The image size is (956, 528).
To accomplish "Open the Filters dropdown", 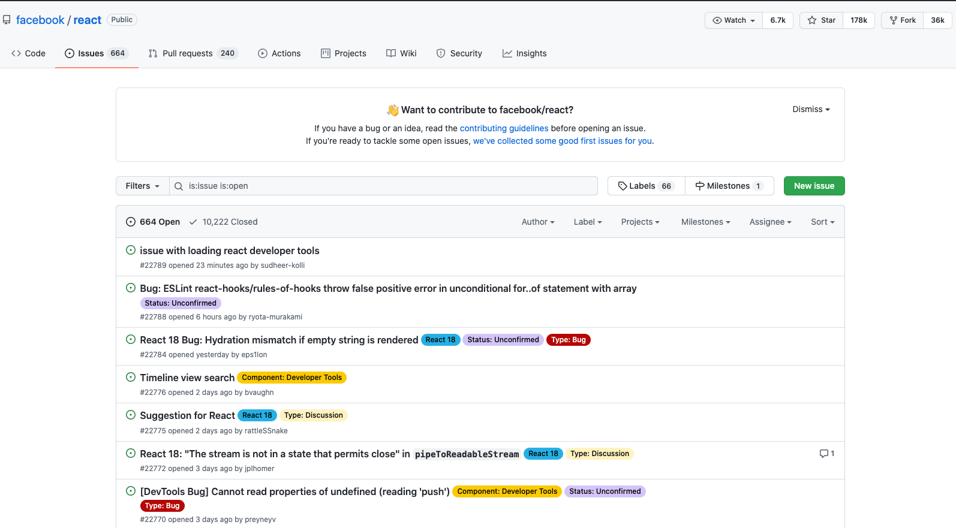I will (x=143, y=186).
